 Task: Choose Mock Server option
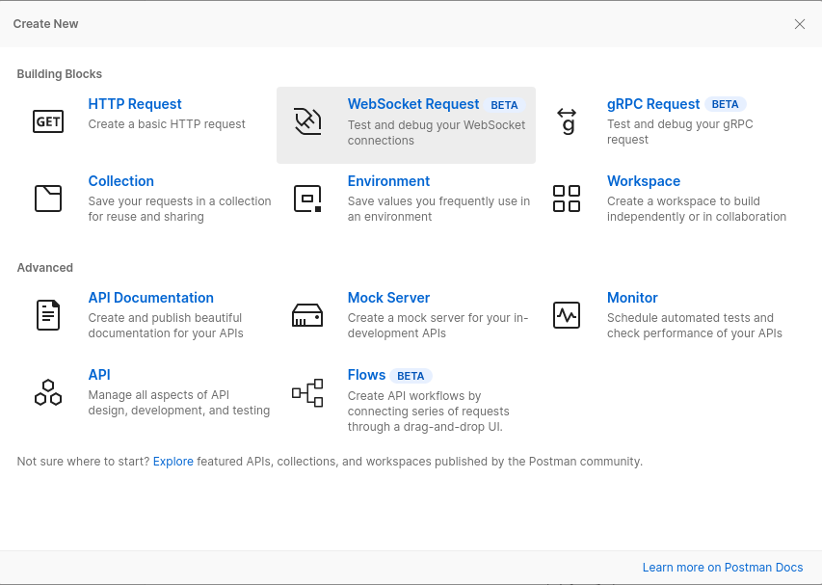pos(388,297)
